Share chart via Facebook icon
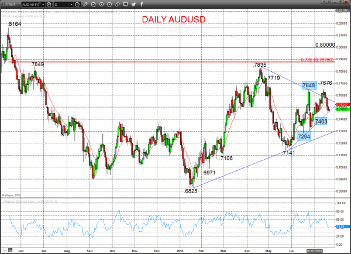 (142, 5)
